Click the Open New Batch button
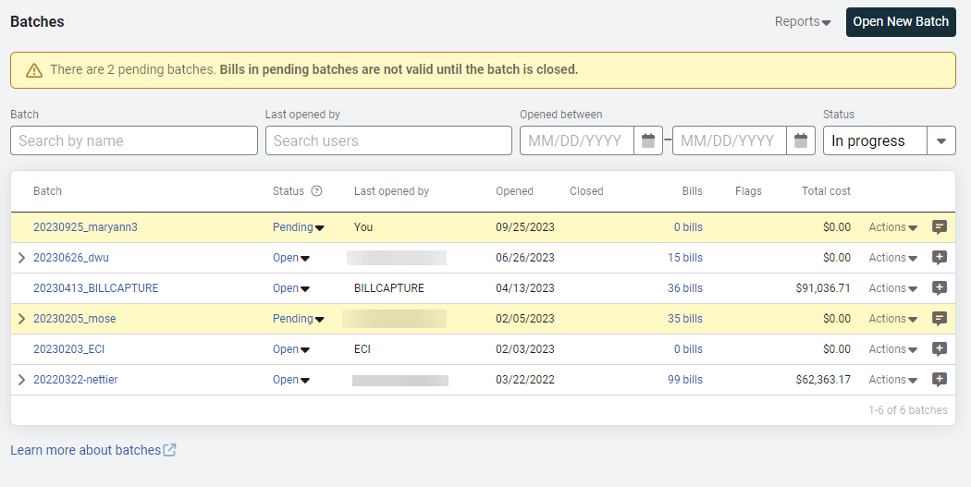The width and height of the screenshot is (971, 487). coord(901,21)
